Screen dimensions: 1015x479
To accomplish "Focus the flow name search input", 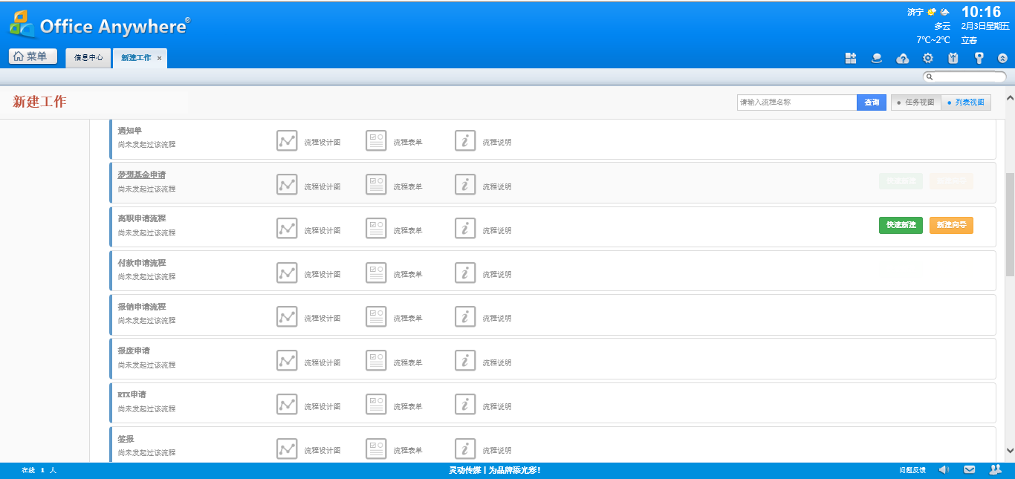I will (x=797, y=102).
